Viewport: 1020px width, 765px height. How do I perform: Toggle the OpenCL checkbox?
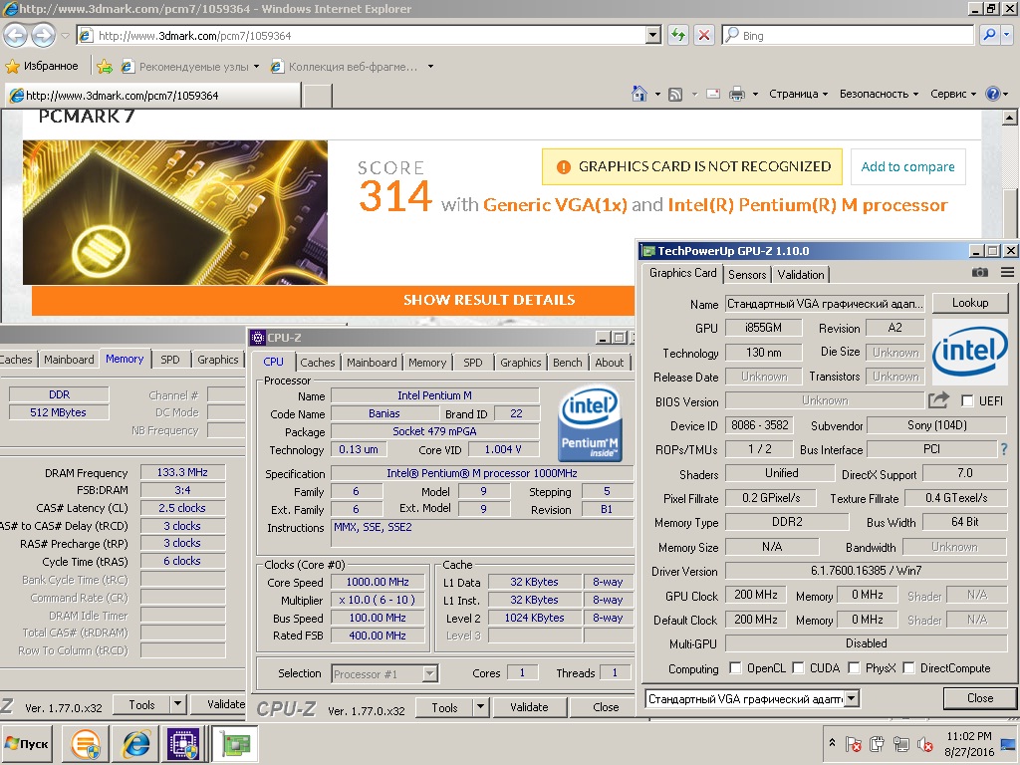tap(735, 667)
